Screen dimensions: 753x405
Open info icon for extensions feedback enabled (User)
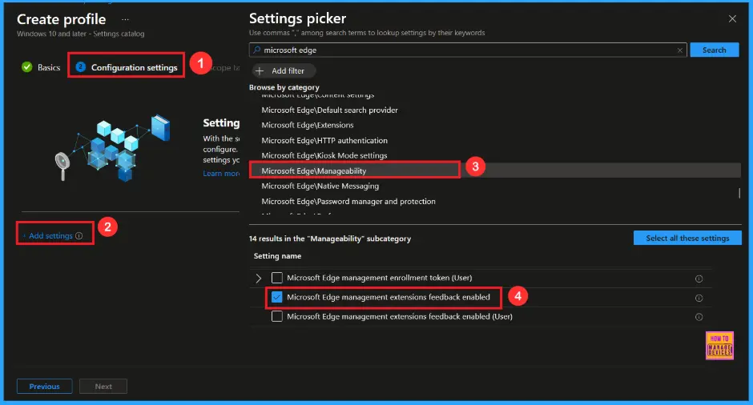tap(699, 317)
